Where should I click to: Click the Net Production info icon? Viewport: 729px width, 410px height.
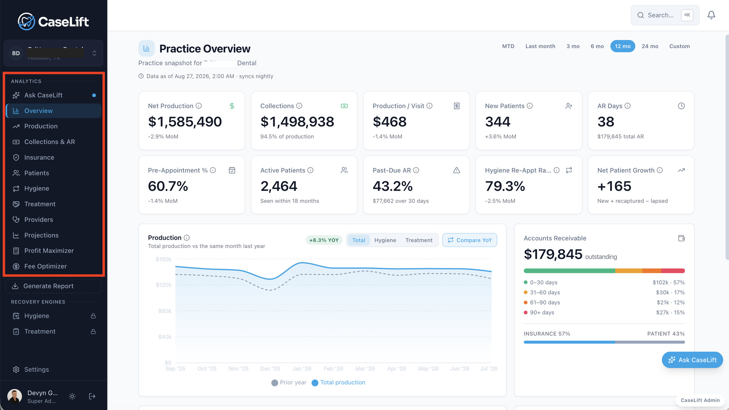click(199, 106)
